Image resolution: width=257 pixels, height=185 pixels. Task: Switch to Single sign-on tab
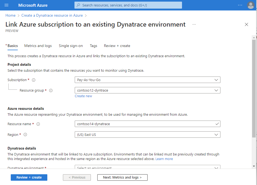click(71, 46)
